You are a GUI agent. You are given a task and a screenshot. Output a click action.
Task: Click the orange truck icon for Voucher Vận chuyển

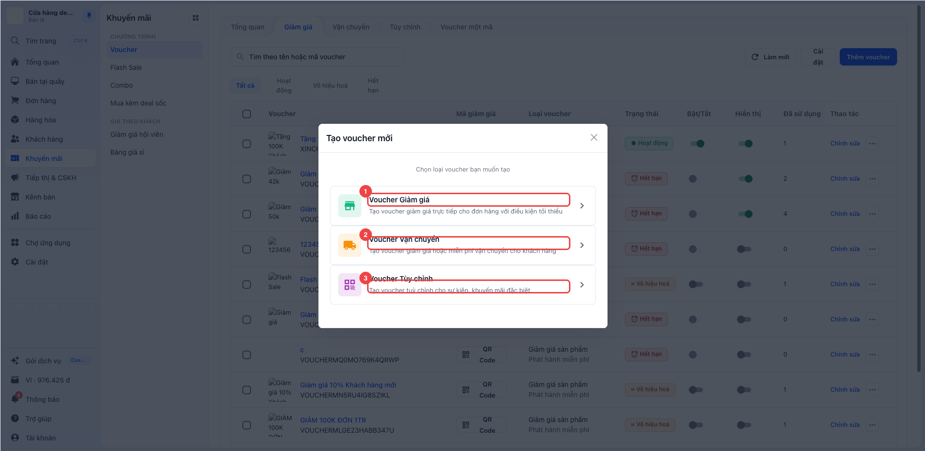pyautogui.click(x=350, y=245)
